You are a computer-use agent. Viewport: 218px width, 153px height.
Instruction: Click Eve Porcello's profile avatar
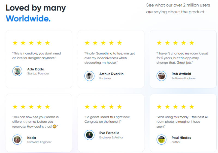[x=89, y=135]
